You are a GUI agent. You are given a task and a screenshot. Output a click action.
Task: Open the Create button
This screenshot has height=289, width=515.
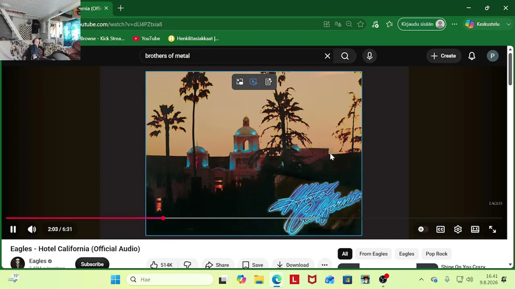pos(443,56)
